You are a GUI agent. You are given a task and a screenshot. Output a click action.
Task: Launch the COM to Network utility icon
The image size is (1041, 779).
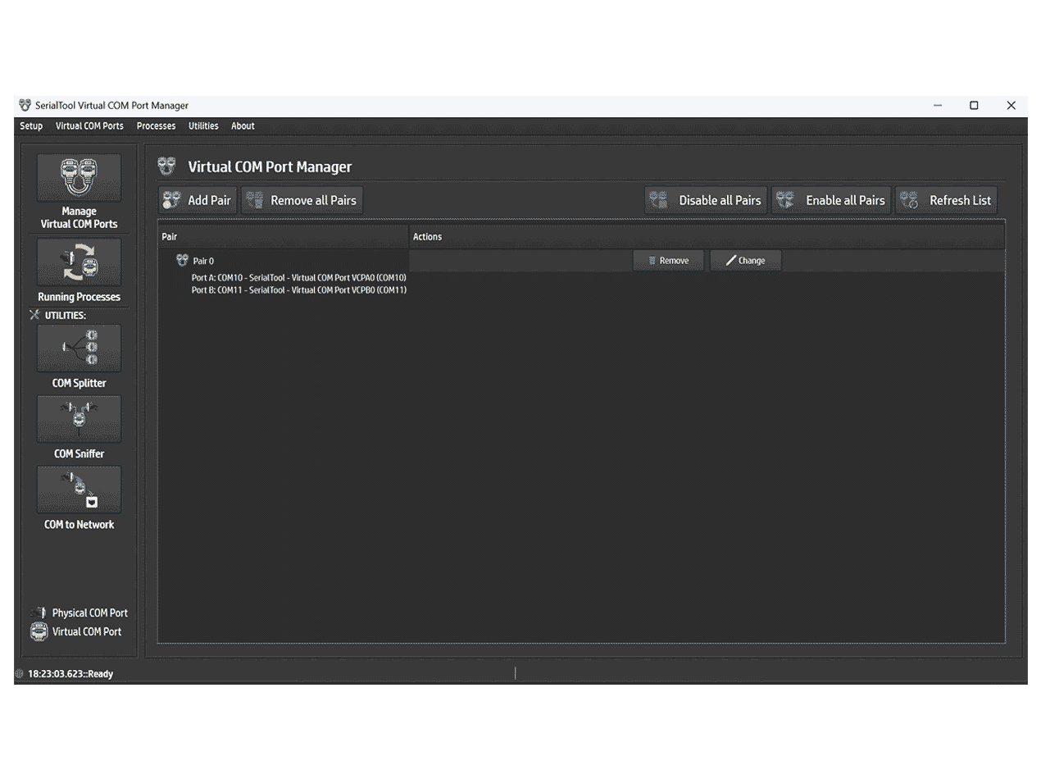(x=79, y=490)
